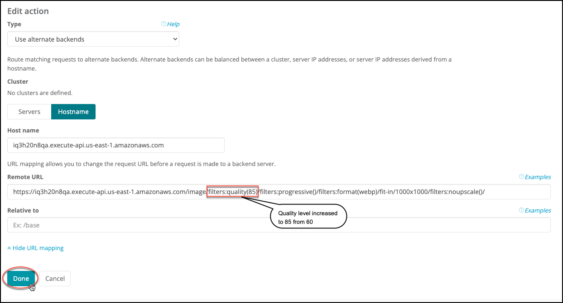This screenshot has height=303, width=563.
Task: Open the Help link text near Type
Action: [x=173, y=24]
